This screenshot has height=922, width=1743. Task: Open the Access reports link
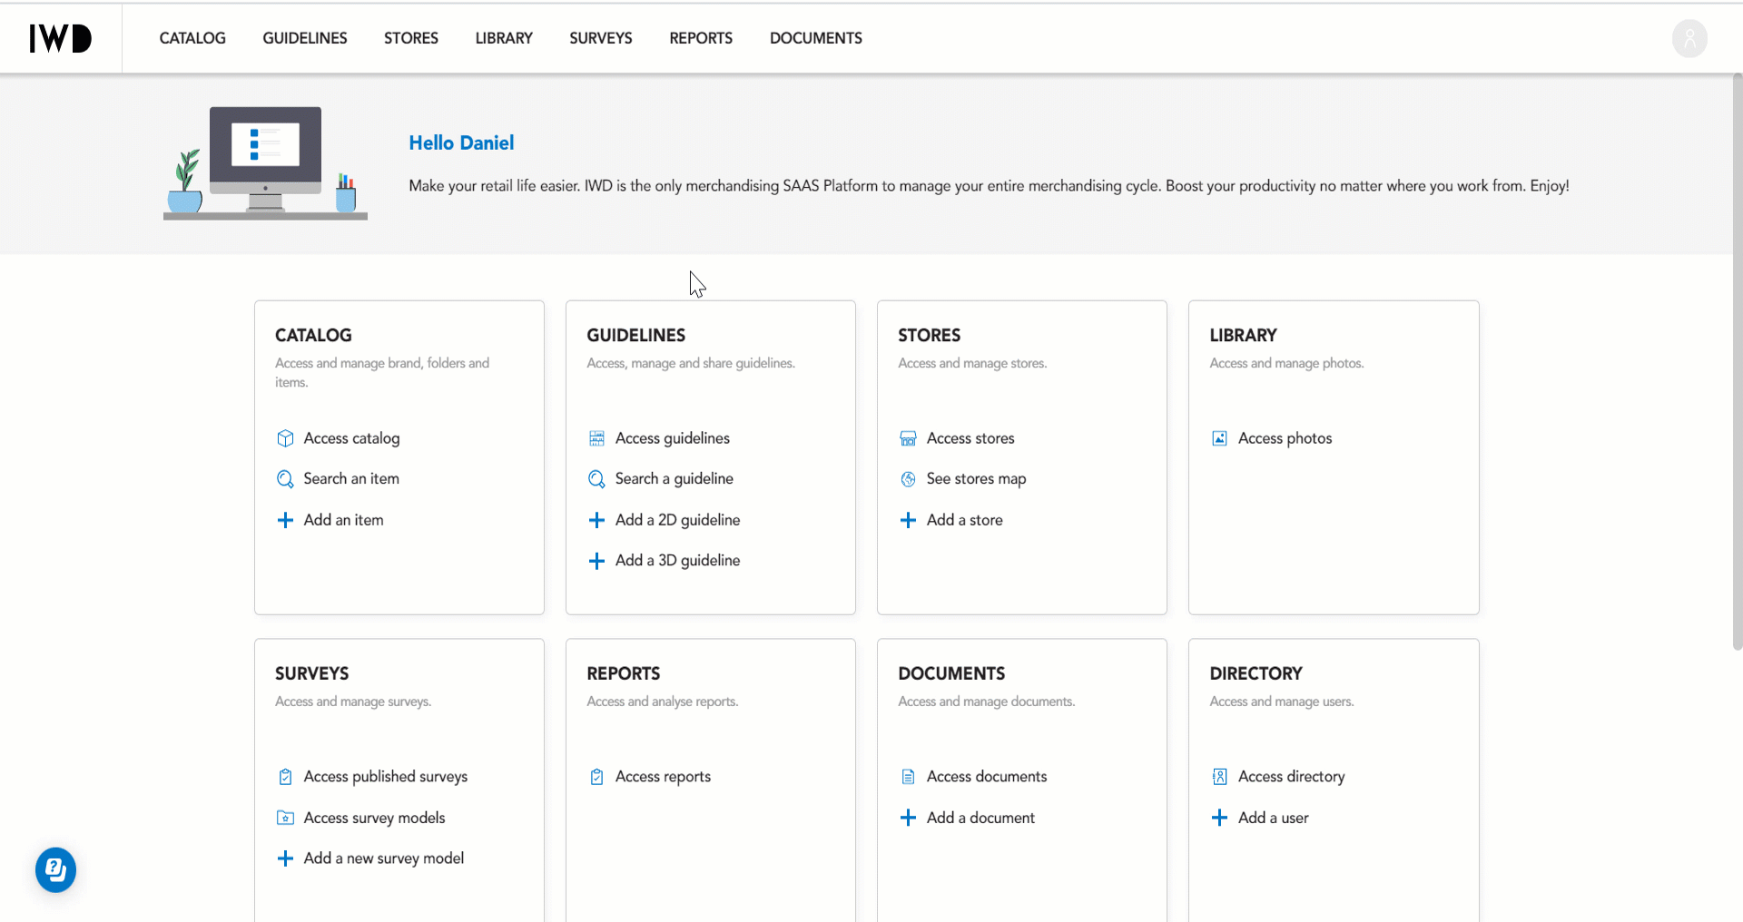[663, 777]
